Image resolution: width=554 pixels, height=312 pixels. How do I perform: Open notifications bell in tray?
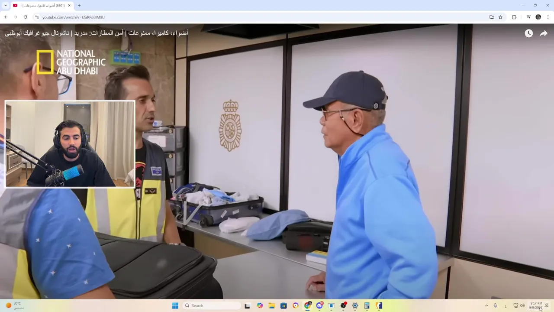point(547,305)
